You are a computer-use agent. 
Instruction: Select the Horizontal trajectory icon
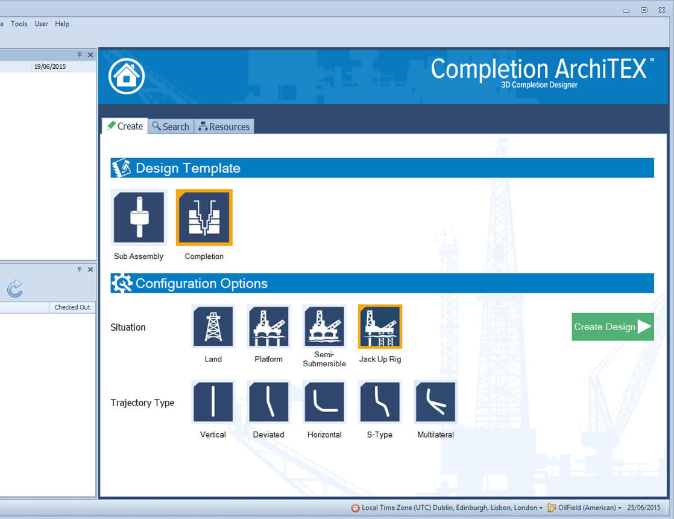324,402
